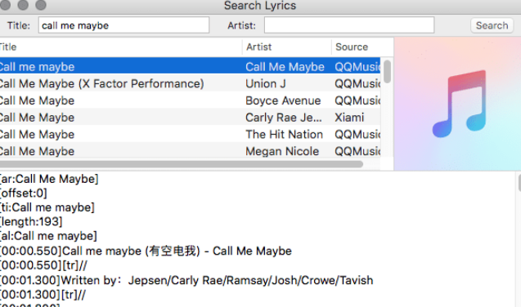Click the Search button
This screenshot has width=521, height=307.
point(492,25)
